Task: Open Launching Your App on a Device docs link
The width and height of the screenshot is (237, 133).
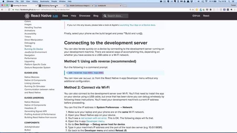Action: point(137,25)
